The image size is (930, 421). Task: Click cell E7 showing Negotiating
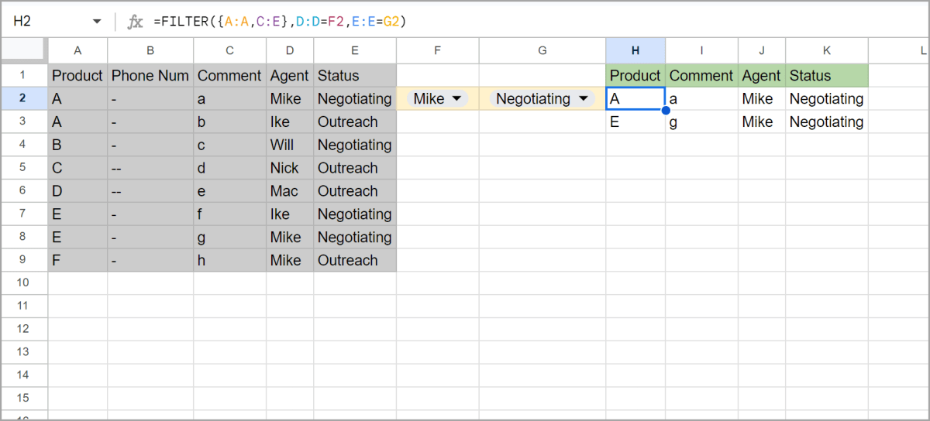pos(355,214)
